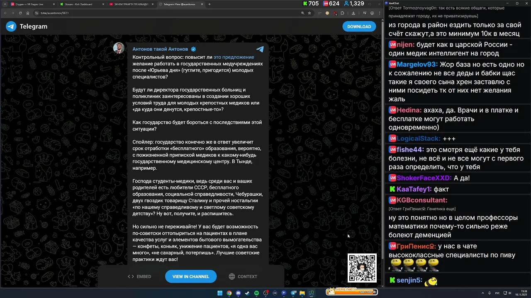The image size is (531, 298).
Task: Click the microphone icon in system tray
Action: pos(490,293)
